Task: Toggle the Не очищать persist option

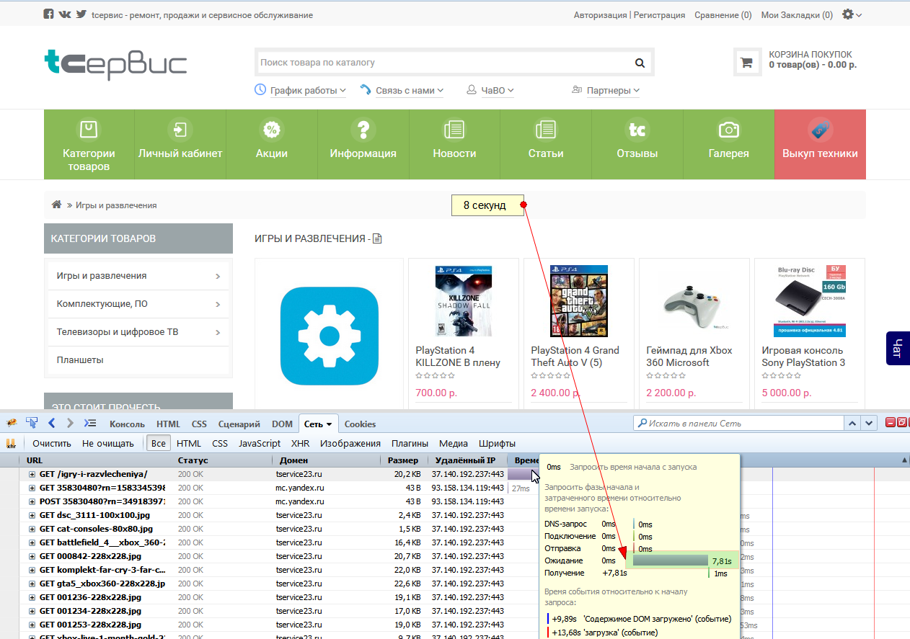Action: point(108,443)
